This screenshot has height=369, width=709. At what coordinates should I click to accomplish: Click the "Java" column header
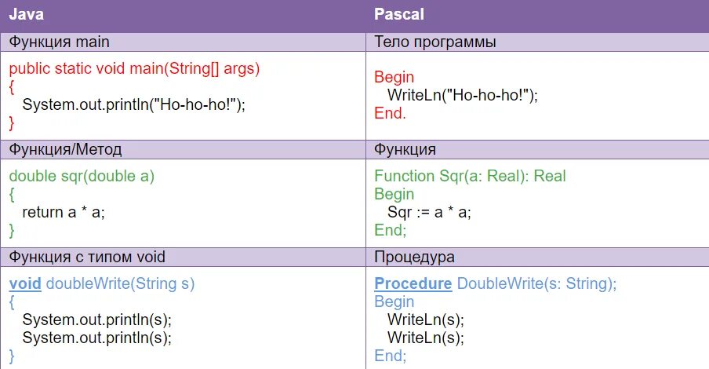26,15
